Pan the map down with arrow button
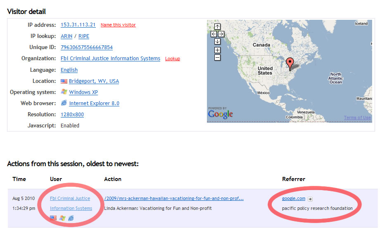387x235 pixels. (217, 42)
